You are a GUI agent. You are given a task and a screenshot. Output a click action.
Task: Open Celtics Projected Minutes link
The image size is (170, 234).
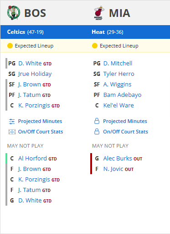coord(40,121)
